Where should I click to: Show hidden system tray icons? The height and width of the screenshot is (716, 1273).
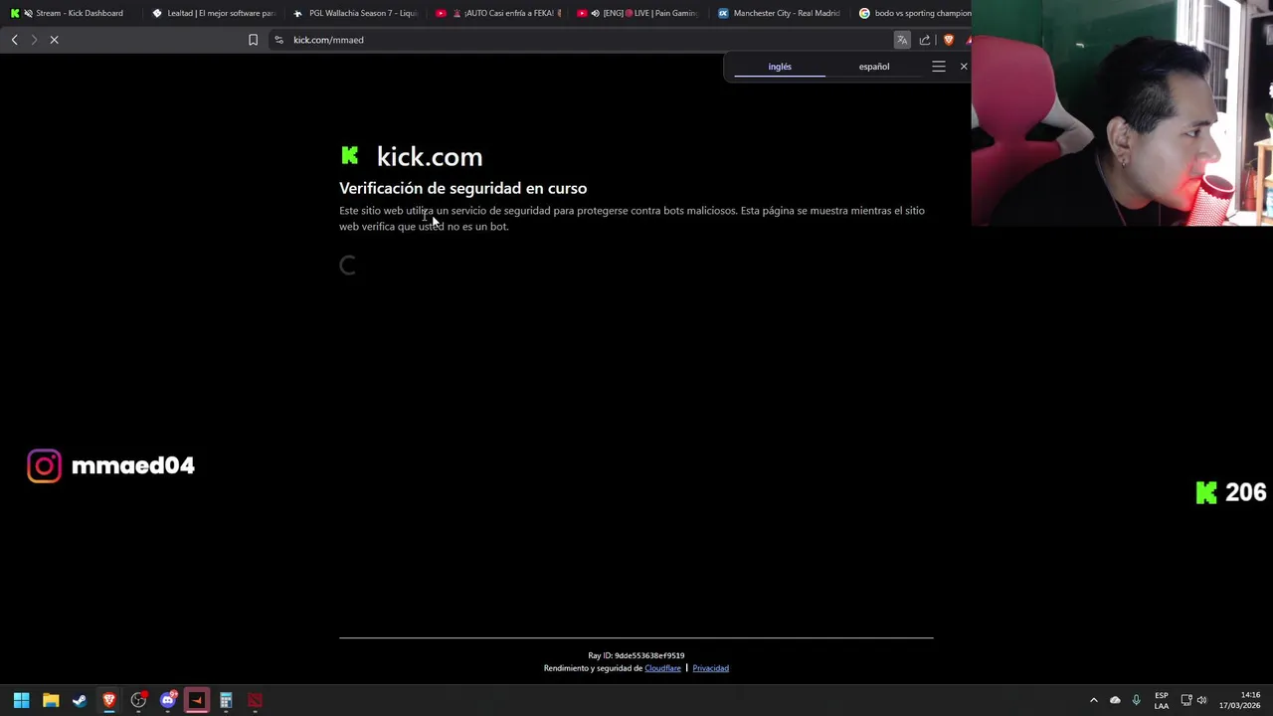[1094, 700]
